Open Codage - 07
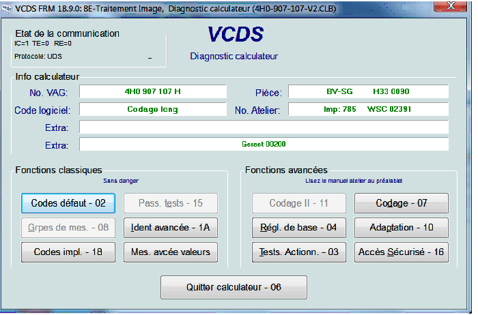 click(x=402, y=203)
